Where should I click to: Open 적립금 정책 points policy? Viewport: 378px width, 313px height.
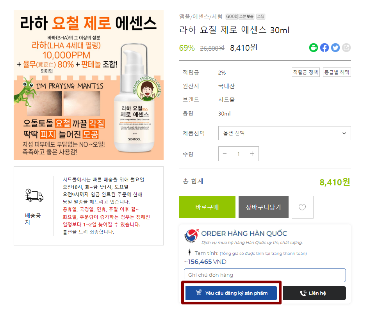(x=305, y=72)
